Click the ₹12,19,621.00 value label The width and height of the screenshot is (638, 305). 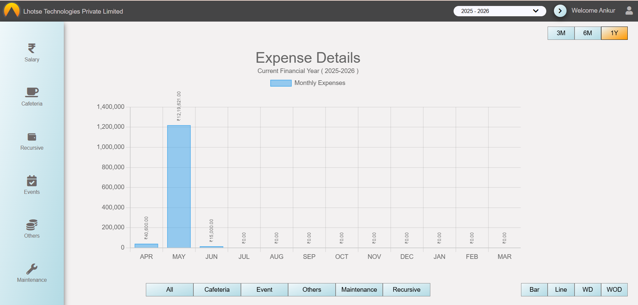pos(179,106)
